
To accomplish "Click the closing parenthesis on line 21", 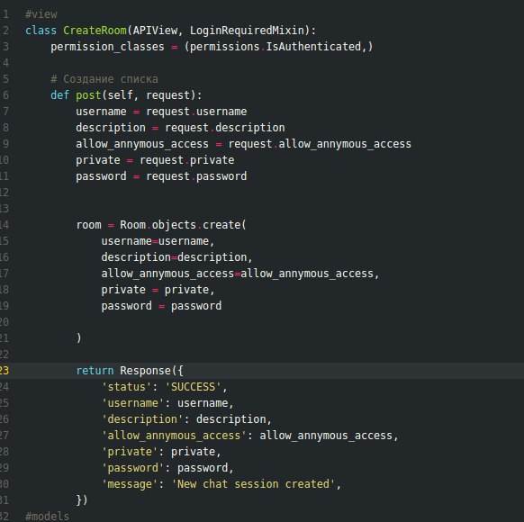I will [x=79, y=338].
